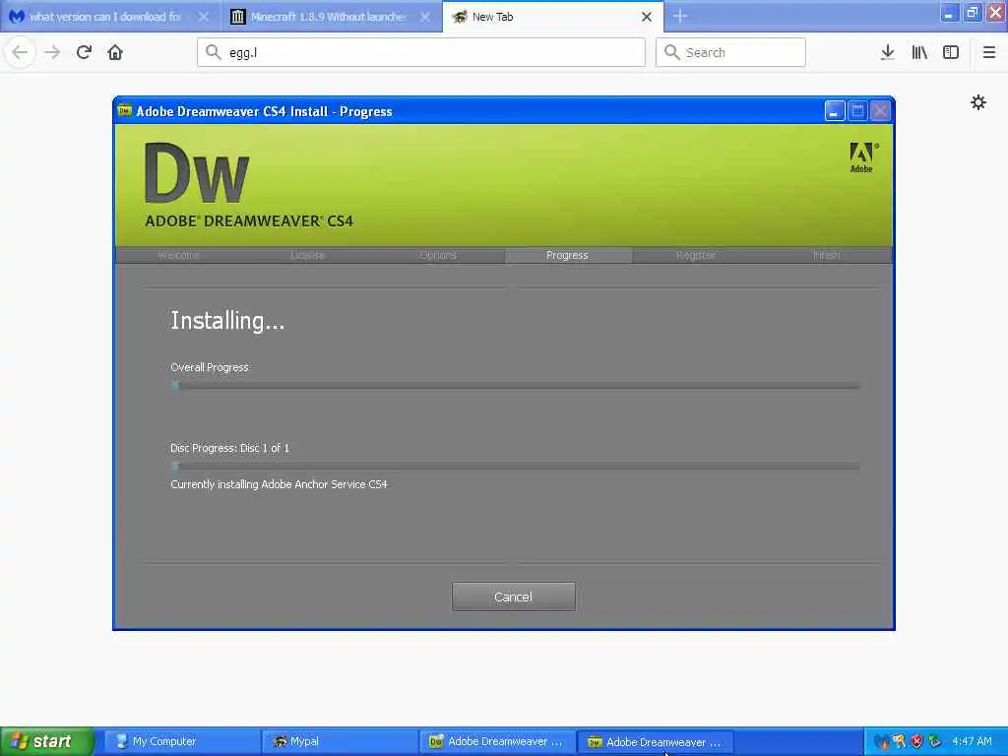Go back with the browser back arrow

click(x=20, y=52)
